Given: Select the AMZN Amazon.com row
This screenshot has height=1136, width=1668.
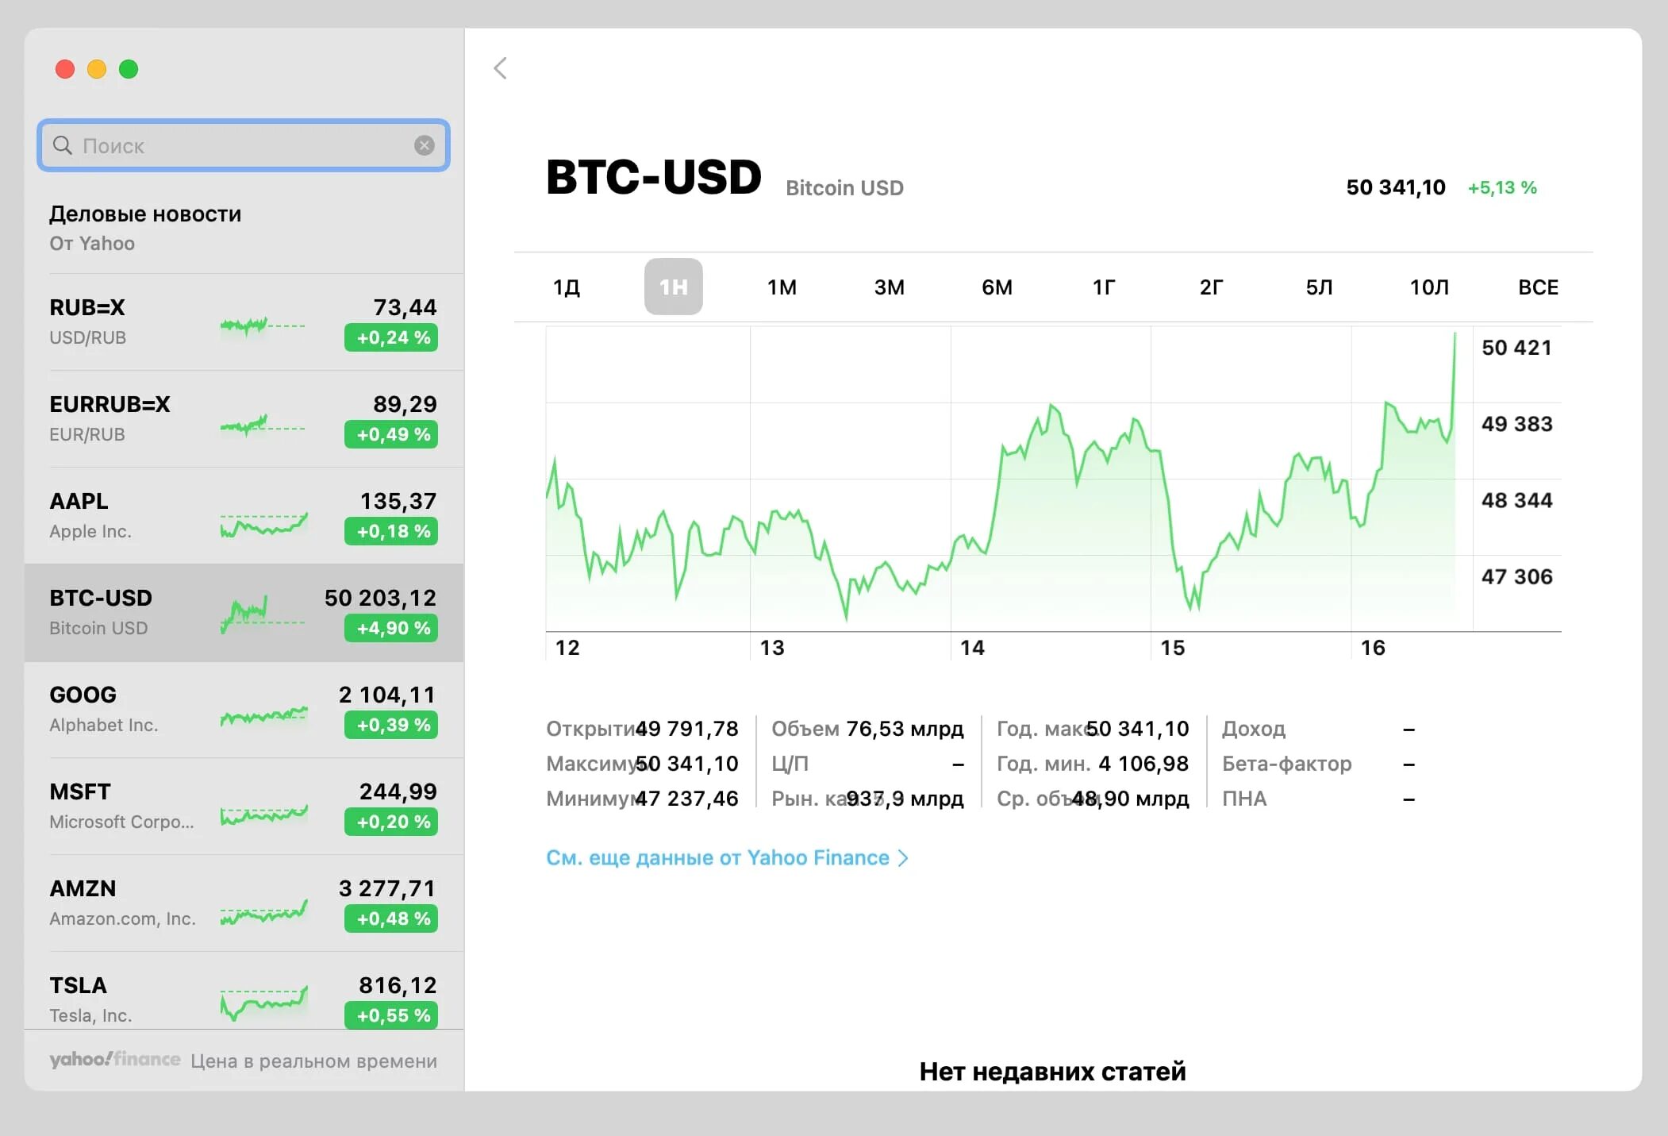Looking at the screenshot, I should pos(244,903).
